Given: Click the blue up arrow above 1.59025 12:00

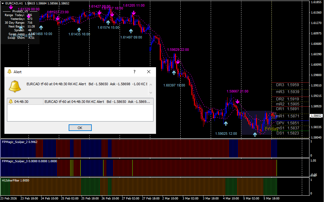Looking at the screenshot, I should click(226, 123).
